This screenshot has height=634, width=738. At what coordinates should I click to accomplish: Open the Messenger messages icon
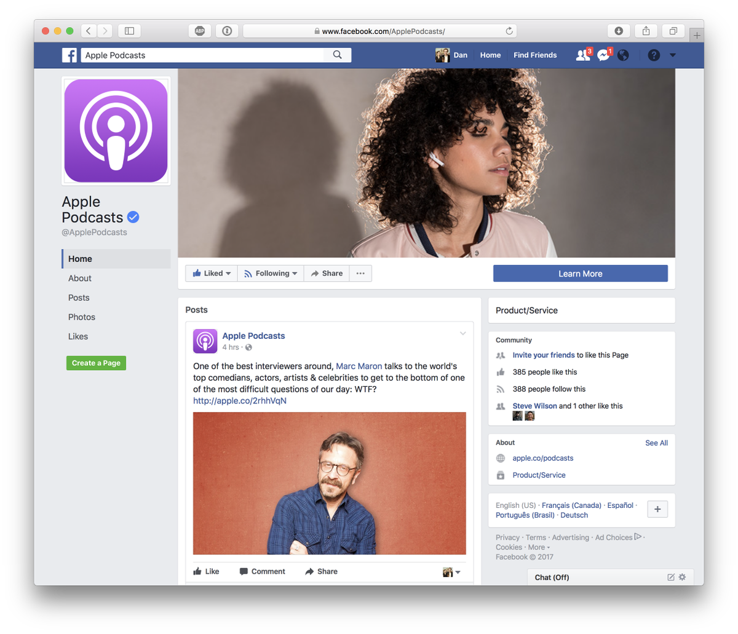(x=603, y=55)
